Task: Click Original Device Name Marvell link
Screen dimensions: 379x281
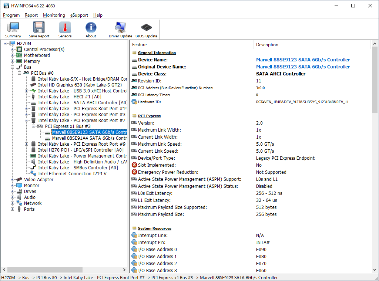Action: [303, 67]
